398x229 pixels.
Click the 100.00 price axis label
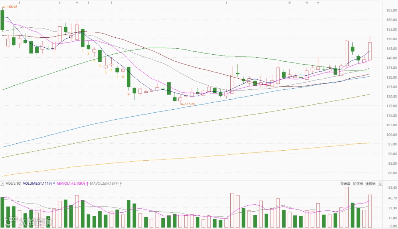pyautogui.click(x=392, y=134)
